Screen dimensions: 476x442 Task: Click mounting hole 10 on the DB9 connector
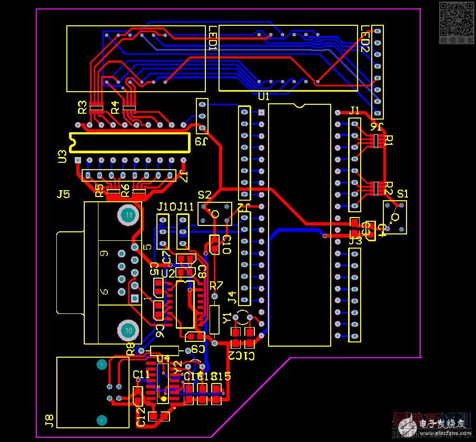pos(128,330)
